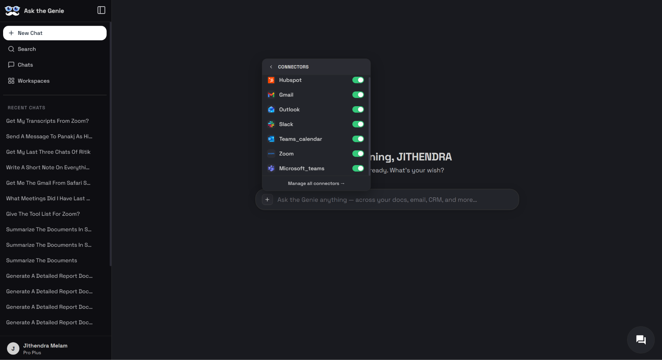Open Jithendra Melam profile menu
Viewport: 662px width, 360px height.
coord(55,348)
